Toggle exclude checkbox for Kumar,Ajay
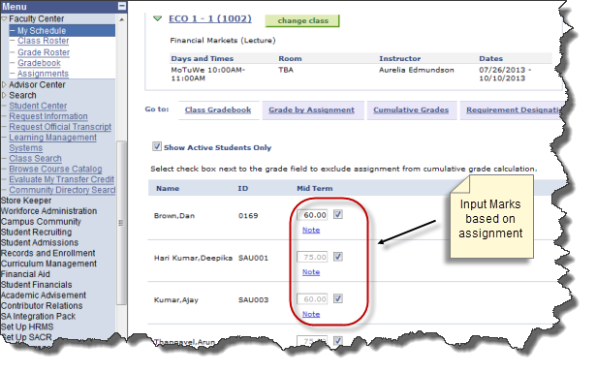 338,299
